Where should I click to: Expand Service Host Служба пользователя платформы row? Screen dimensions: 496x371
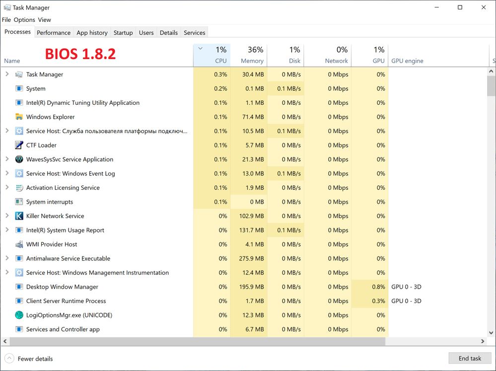[x=7, y=131]
